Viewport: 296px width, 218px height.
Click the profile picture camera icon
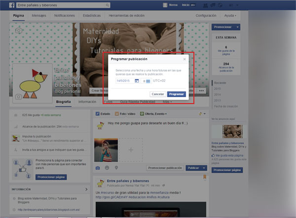[19, 97]
